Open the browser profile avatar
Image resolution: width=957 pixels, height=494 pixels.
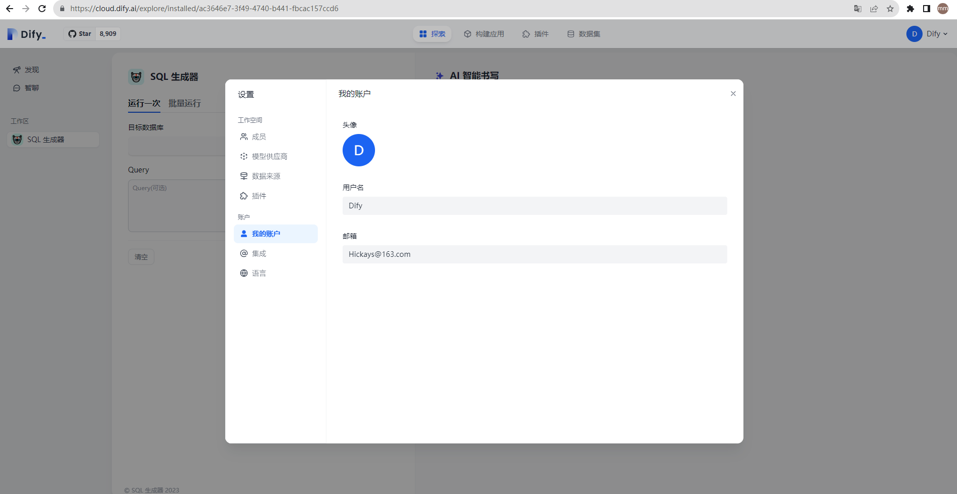pos(943,9)
